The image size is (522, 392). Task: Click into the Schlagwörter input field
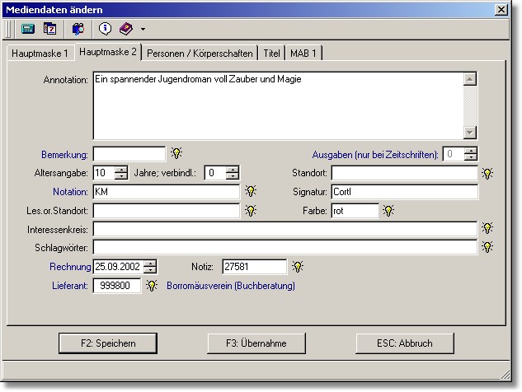[x=285, y=247]
